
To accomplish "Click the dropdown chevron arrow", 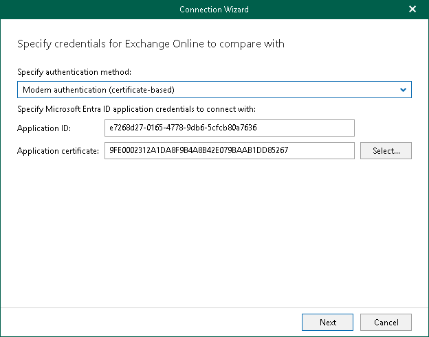I will tap(404, 90).
